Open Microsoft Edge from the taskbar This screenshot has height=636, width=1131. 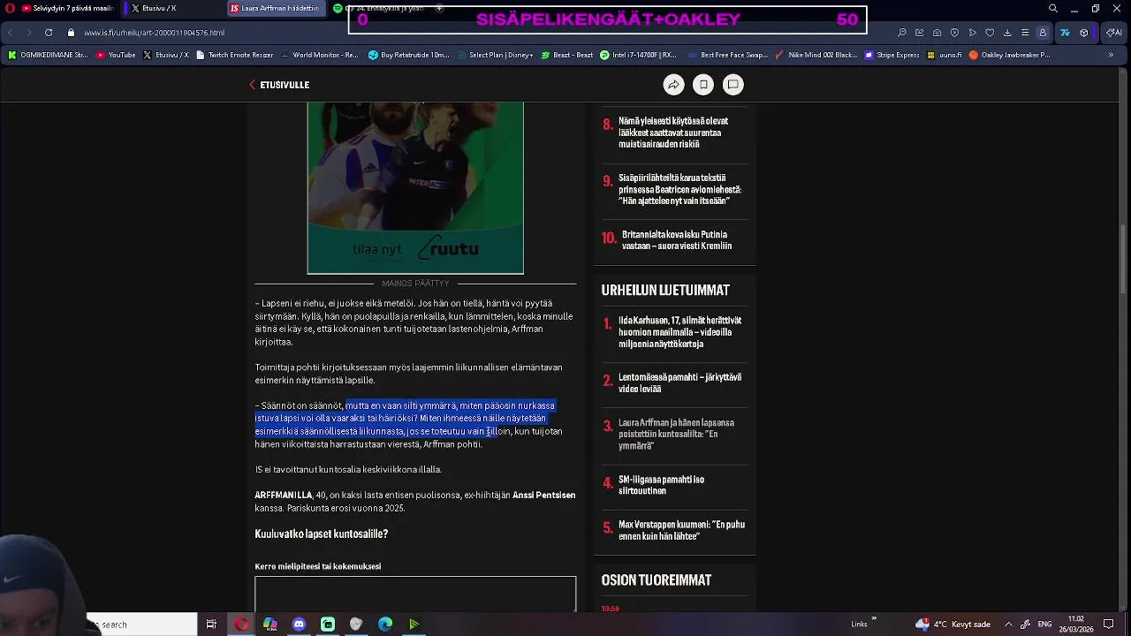(x=385, y=625)
